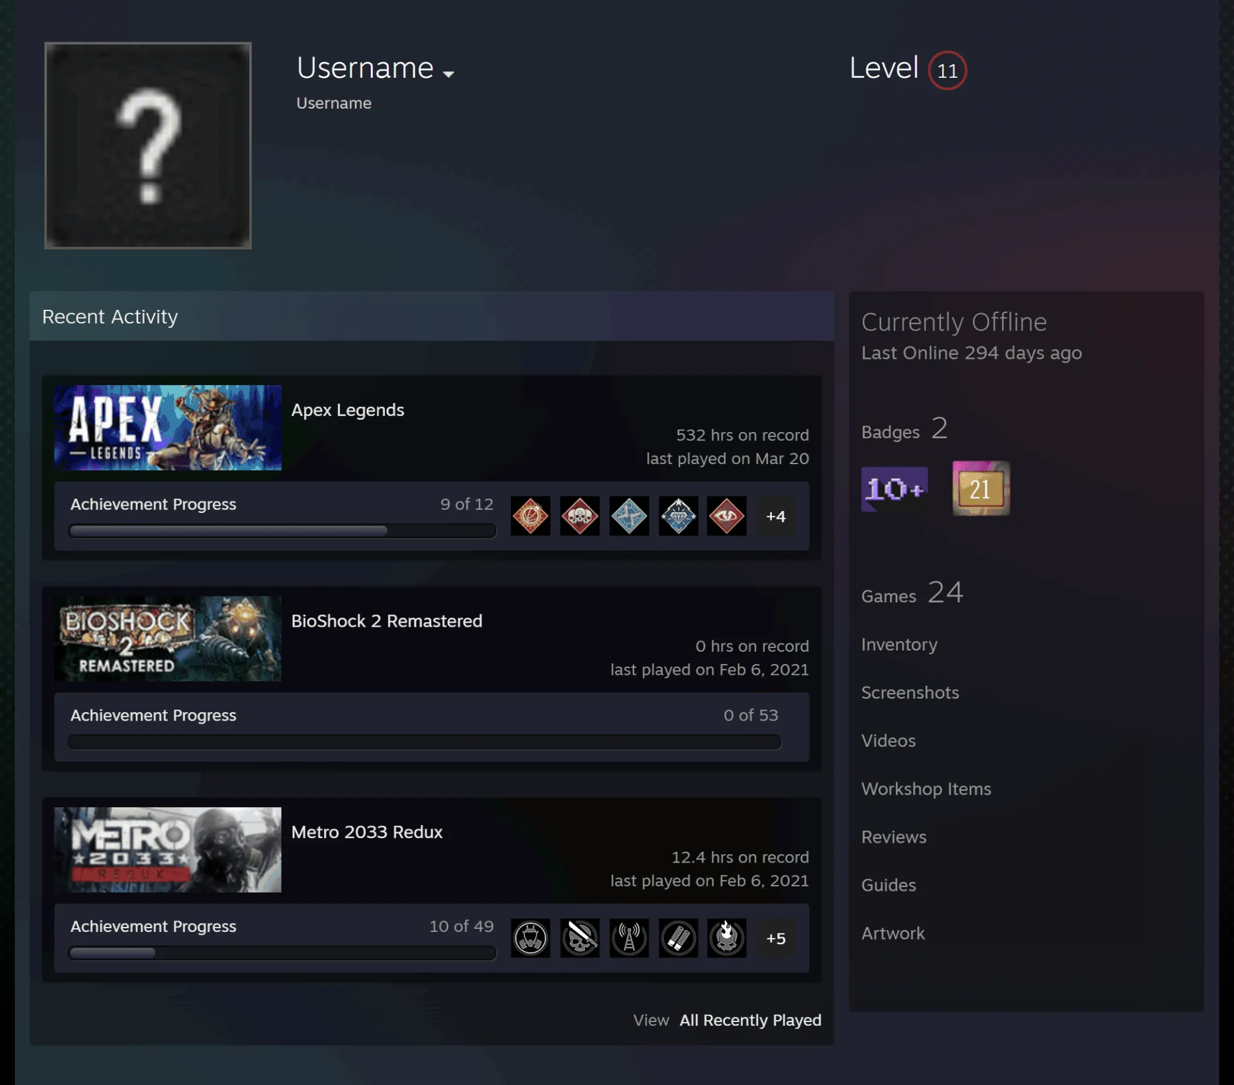Go to the Videos section
1234x1085 pixels.
tap(888, 741)
